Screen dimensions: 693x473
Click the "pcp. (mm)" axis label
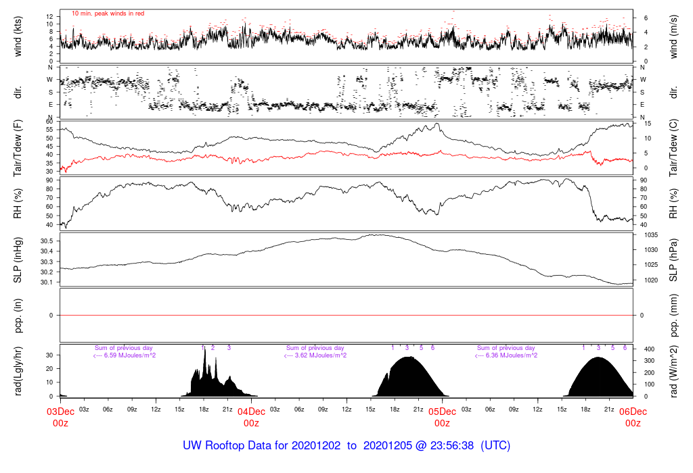tap(673, 316)
